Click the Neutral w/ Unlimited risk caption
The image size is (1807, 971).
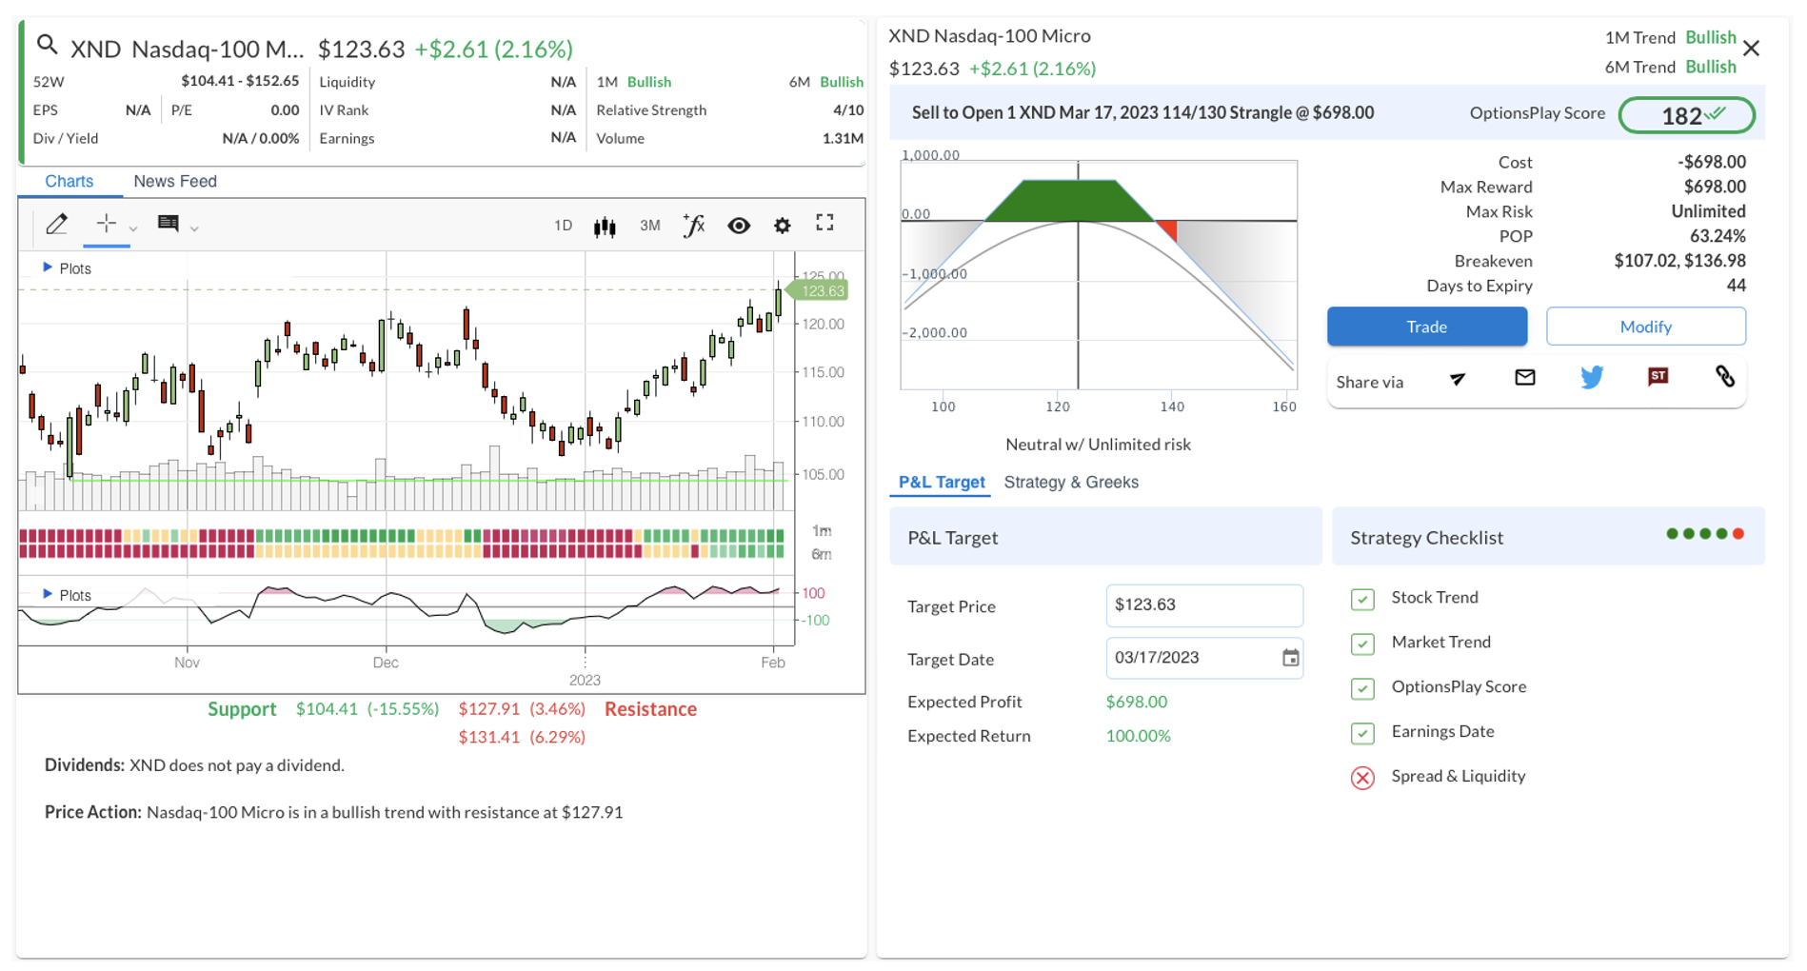1098,445
